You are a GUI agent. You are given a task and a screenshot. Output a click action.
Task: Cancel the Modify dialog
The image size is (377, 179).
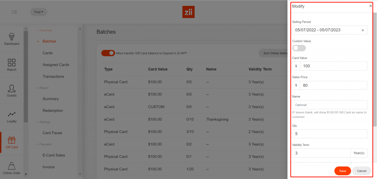pos(362,171)
